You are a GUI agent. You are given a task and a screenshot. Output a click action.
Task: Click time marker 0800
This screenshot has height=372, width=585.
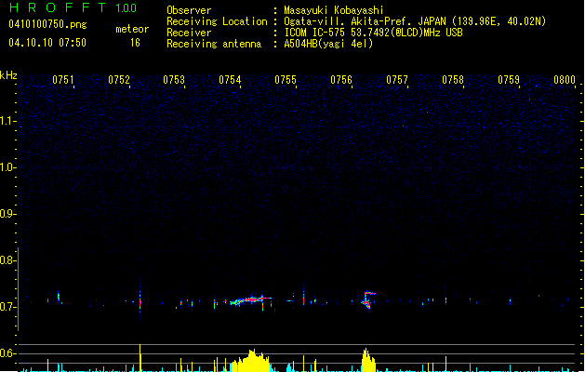[565, 80]
